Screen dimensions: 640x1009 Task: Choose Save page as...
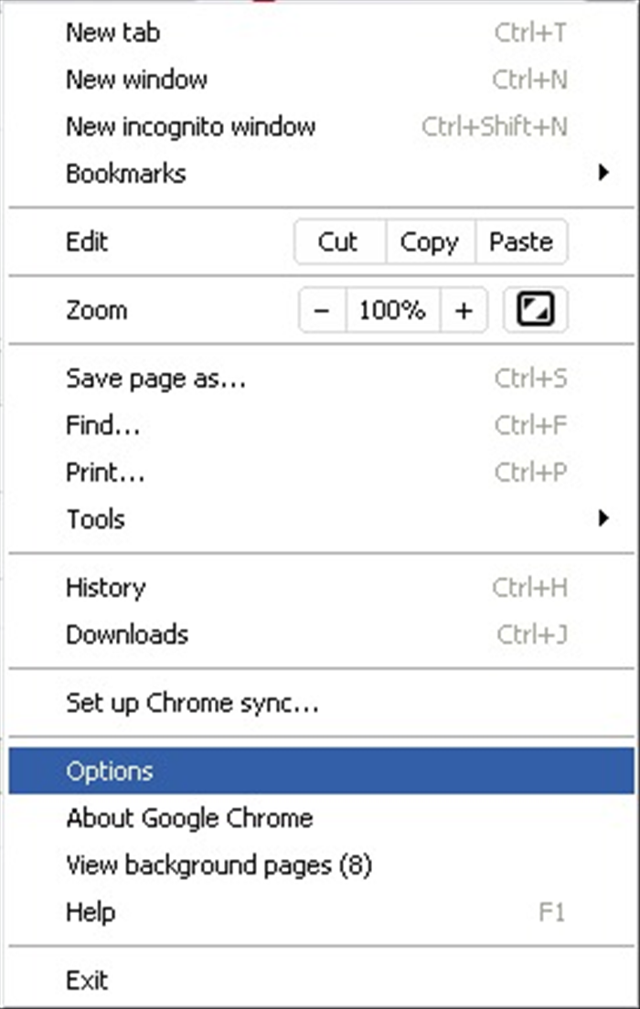[x=321, y=377]
